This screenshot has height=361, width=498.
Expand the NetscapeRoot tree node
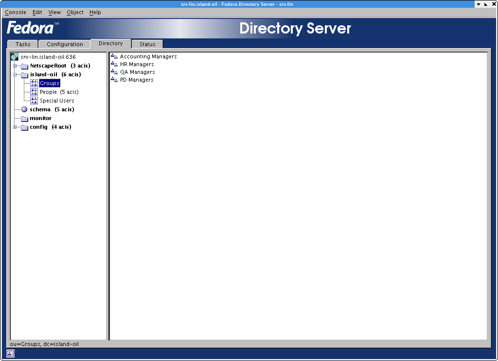(x=15, y=66)
